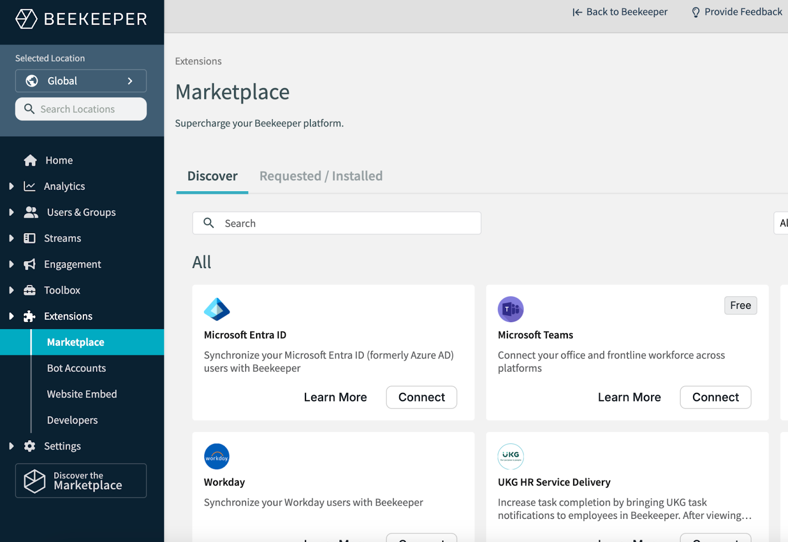Expand the Users & Groups arrow
The height and width of the screenshot is (542, 788).
point(11,212)
